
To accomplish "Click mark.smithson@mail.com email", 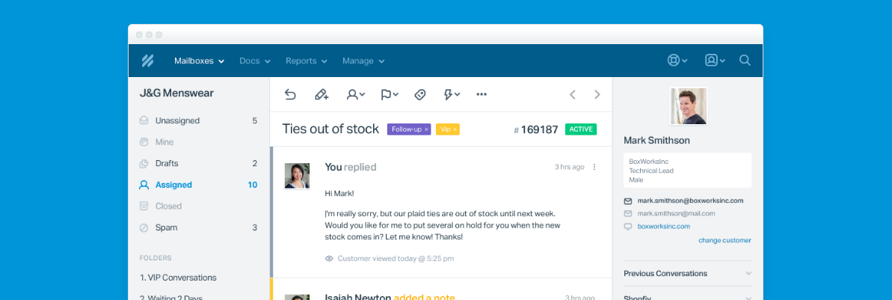I will [677, 213].
